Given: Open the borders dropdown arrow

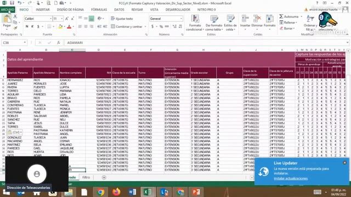Looking at the screenshot, I should pos(54,27).
